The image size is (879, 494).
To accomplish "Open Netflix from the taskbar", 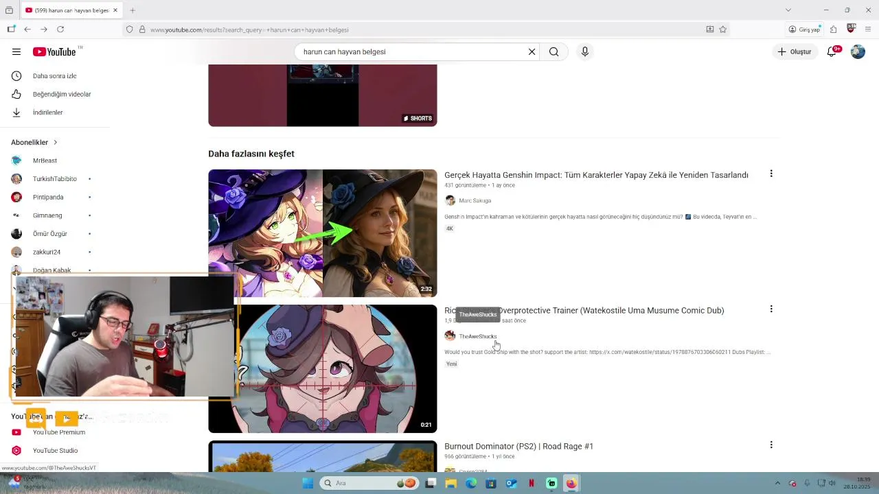I will [532, 483].
